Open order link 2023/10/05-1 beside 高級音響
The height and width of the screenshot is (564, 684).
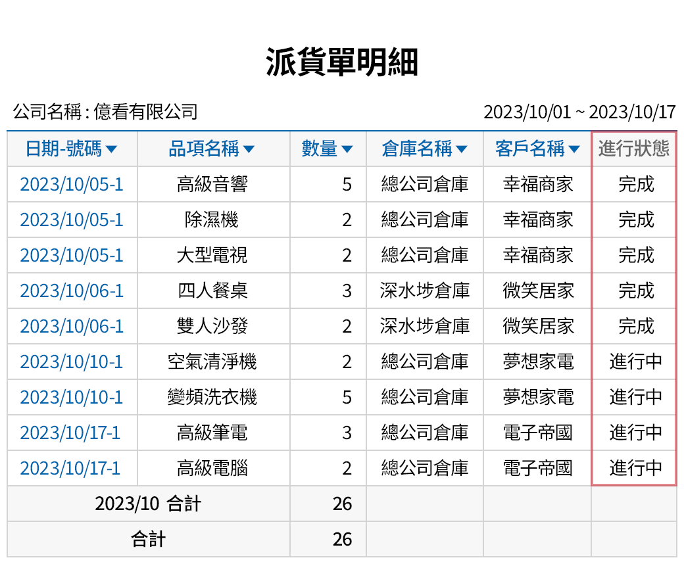[72, 185]
